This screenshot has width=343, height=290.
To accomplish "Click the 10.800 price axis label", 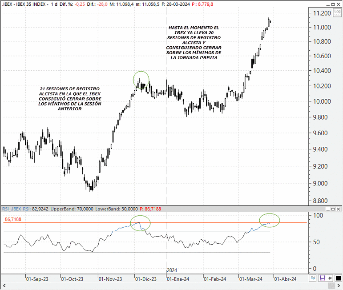I will pos(322,41).
